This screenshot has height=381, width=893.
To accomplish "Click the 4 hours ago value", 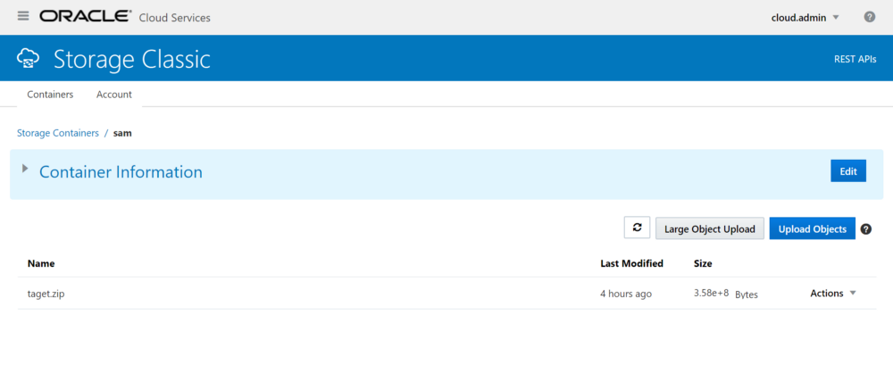I will (x=626, y=294).
